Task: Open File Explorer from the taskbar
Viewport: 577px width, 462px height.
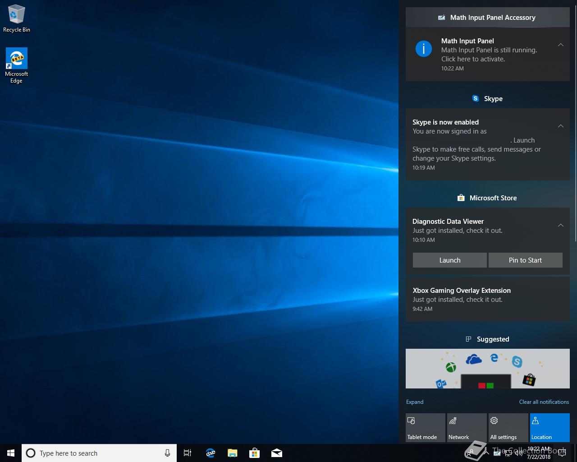Action: [233, 453]
